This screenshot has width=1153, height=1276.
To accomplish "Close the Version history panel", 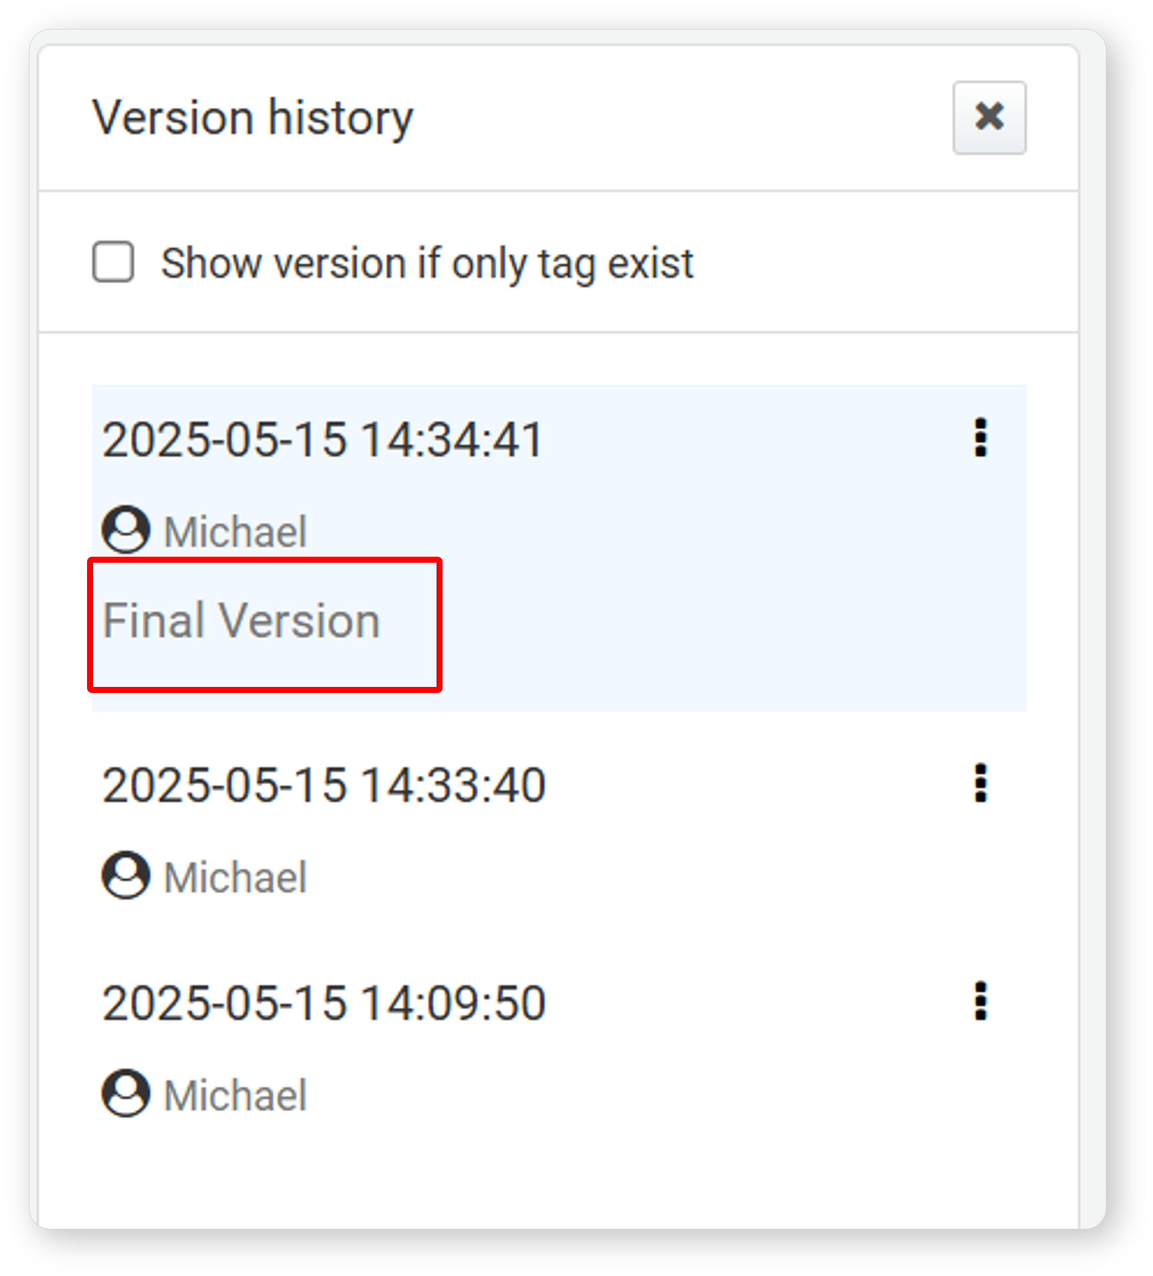I will coord(989,117).
